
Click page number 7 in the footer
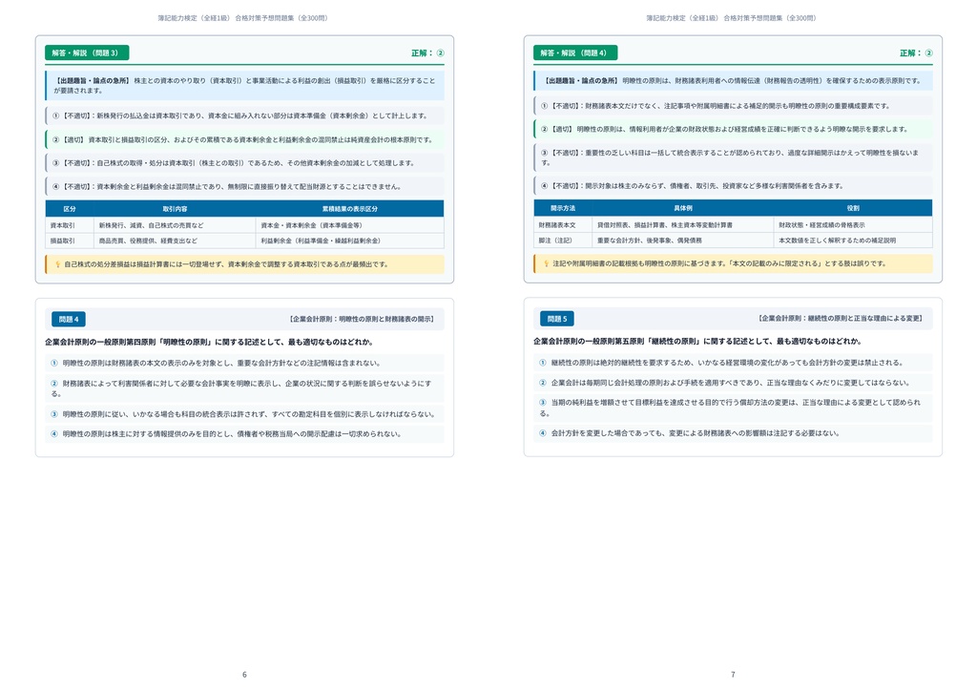point(733,674)
